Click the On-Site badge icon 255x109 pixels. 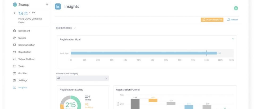click(x=15, y=73)
